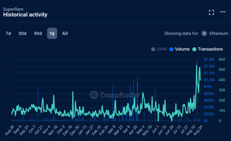This screenshot has width=231, height=141.
Task: Toggle Transactions series in legend
Action: 210,49
